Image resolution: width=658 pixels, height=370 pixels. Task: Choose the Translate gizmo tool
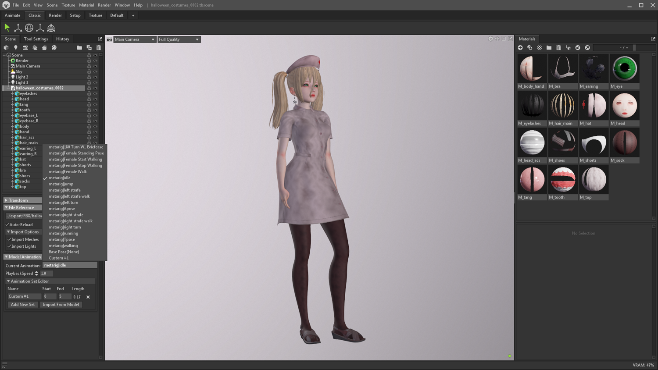18,28
